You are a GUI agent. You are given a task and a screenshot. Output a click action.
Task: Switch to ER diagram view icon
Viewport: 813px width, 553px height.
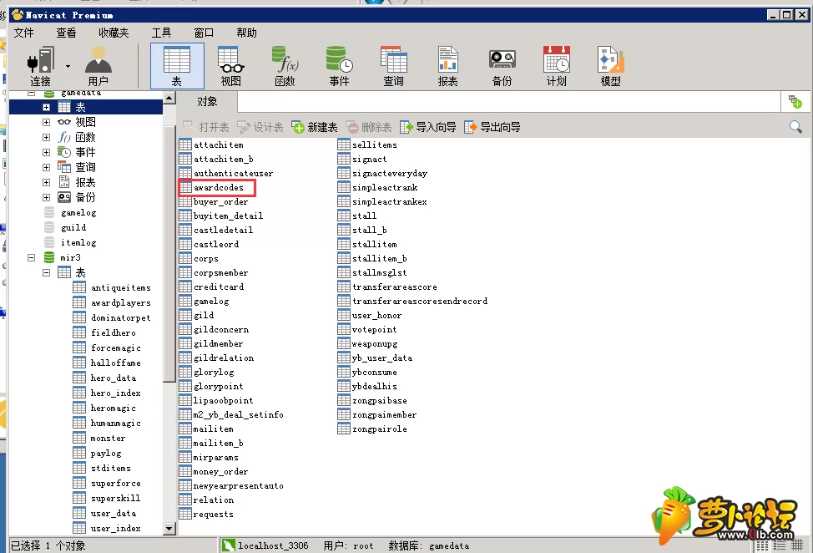point(797,545)
